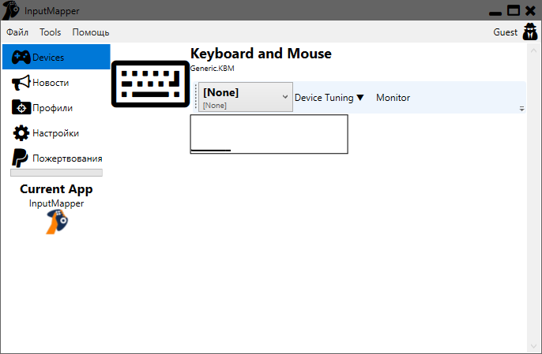Click the scrollbar down arrow
542x354 pixels.
533,346
